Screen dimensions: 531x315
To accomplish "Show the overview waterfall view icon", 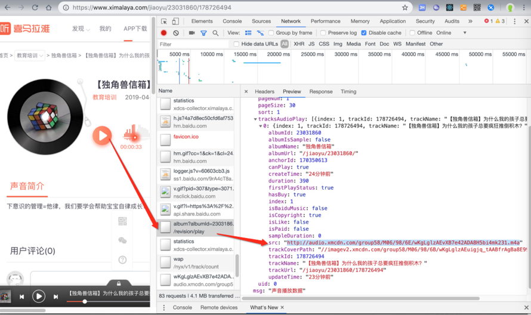I will [260, 33].
